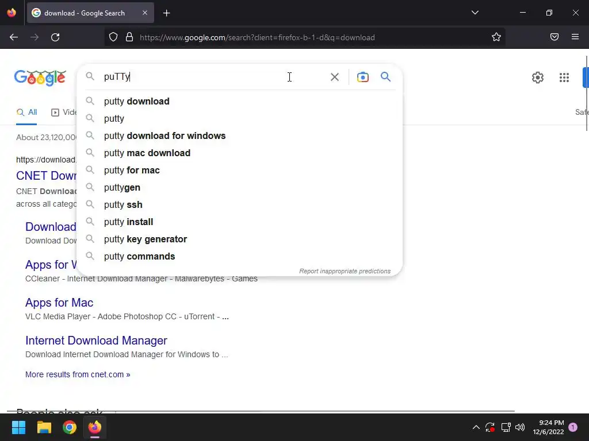This screenshot has width=589, height=441.
Task: Pick the 'puttygen' suggestion
Action: pos(240,188)
